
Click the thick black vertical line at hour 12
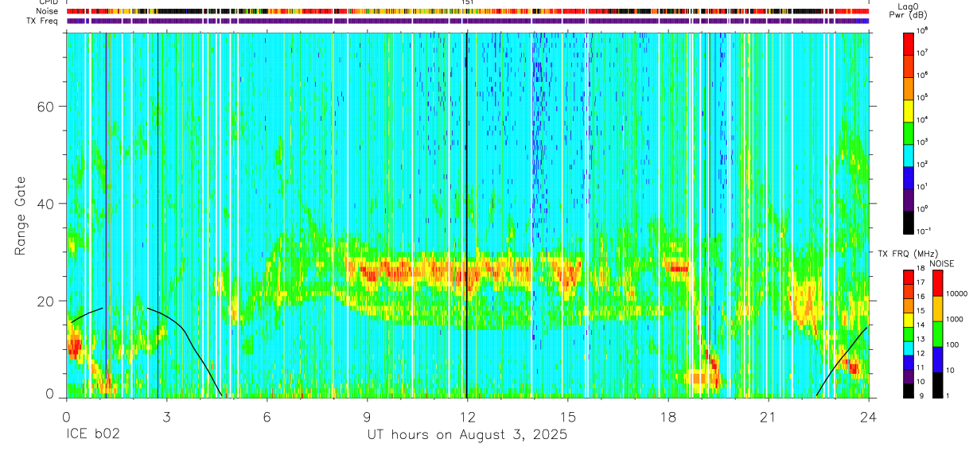(x=466, y=215)
